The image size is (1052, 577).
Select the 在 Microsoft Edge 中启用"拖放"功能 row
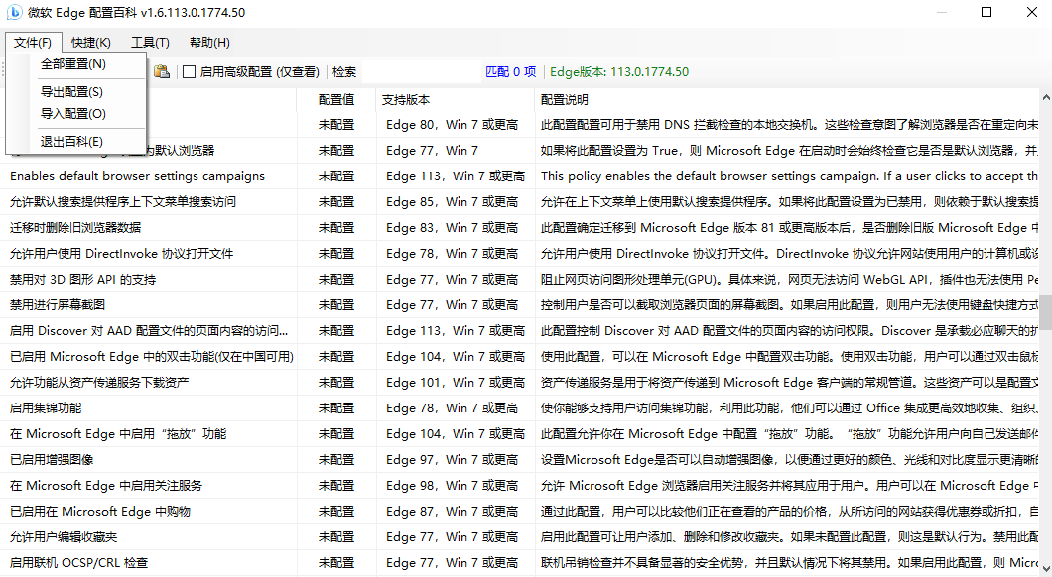[x=520, y=433]
